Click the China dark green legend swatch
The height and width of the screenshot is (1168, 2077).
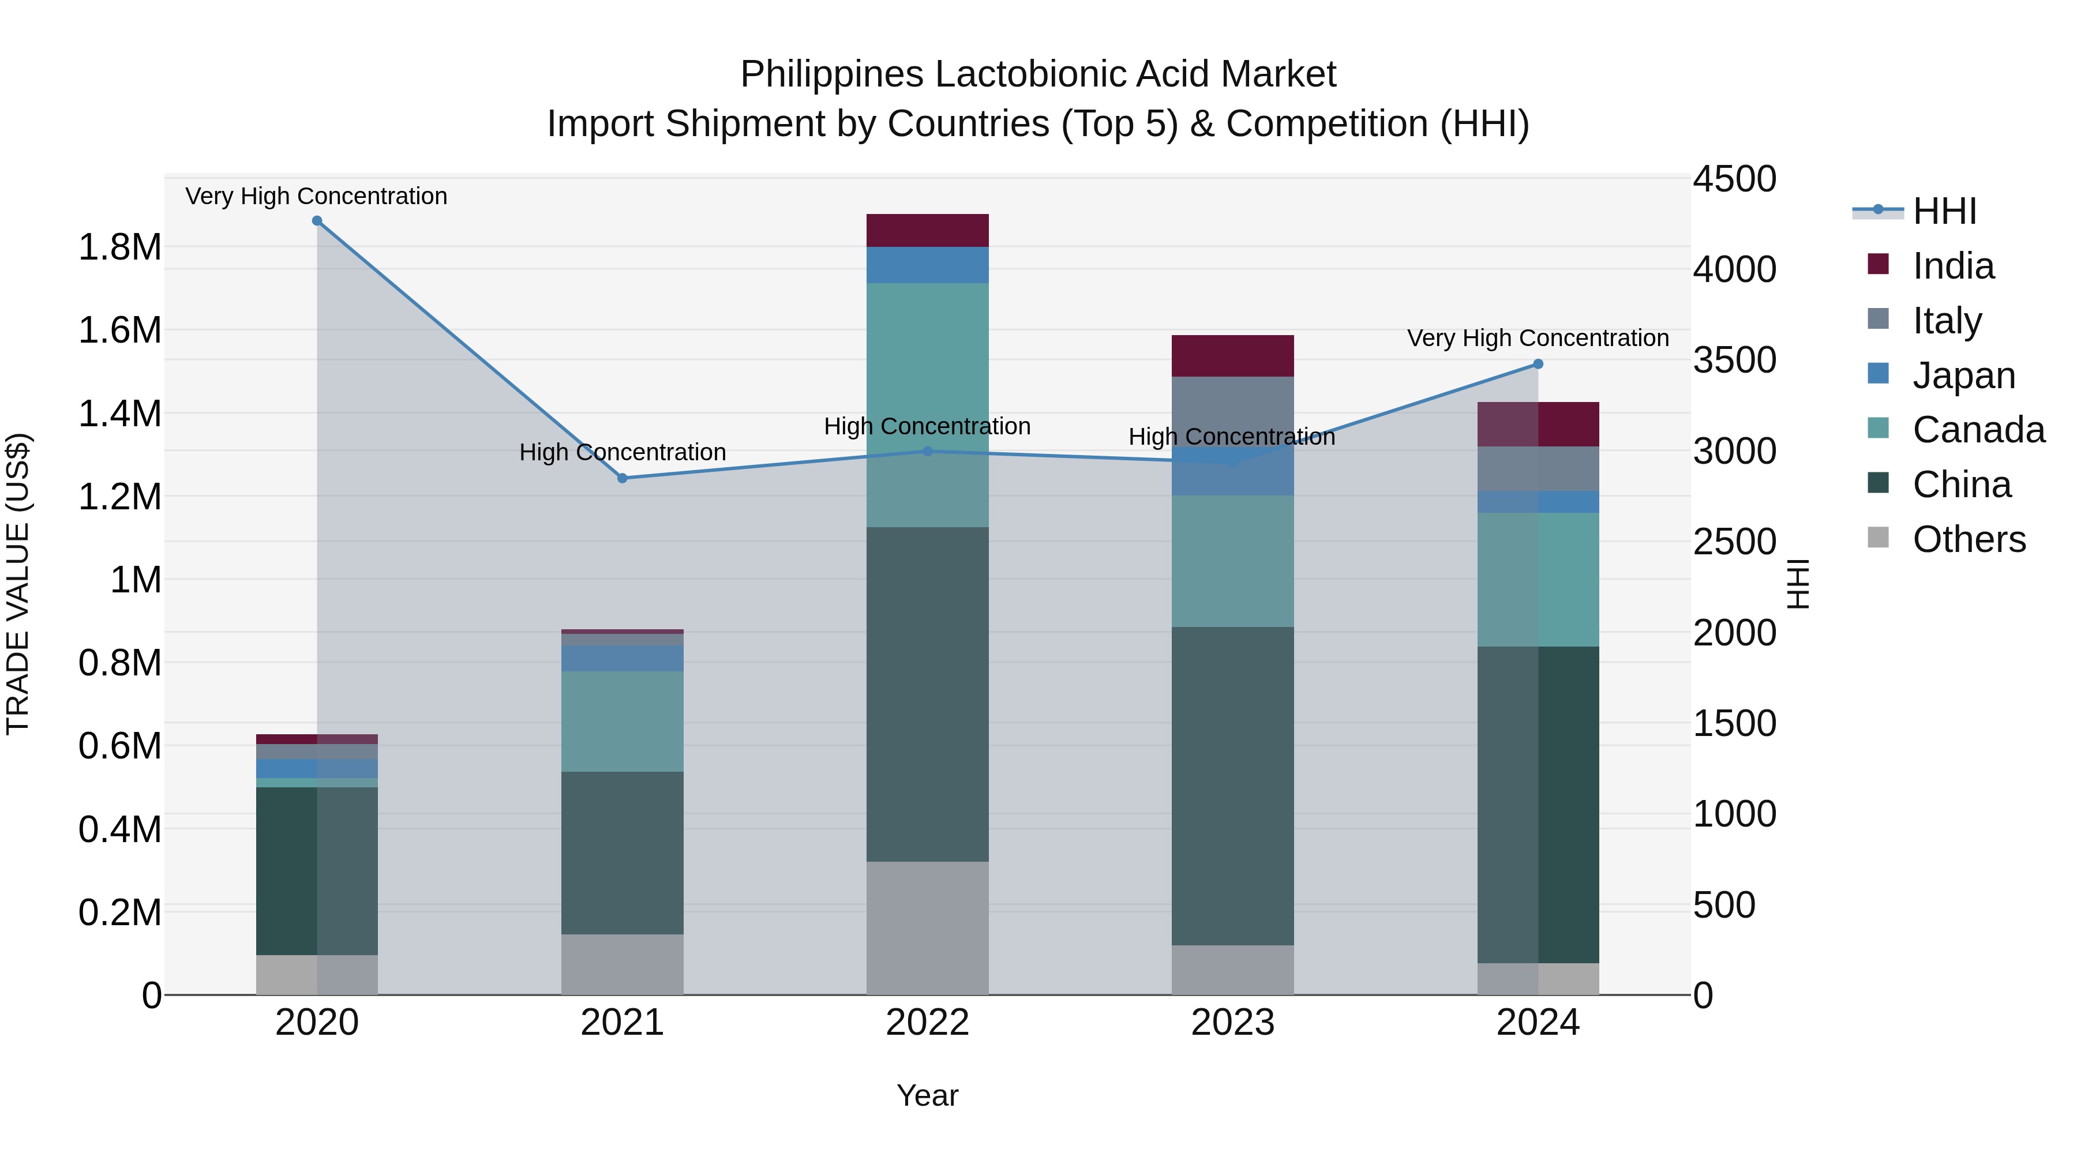click(1878, 482)
